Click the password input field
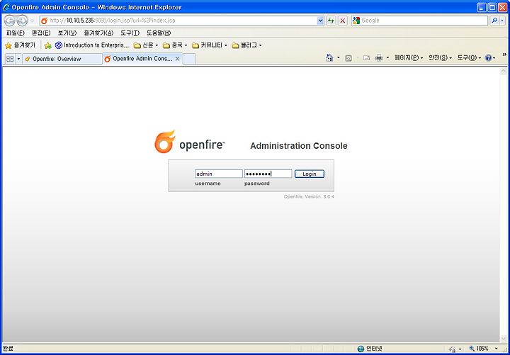 pos(268,174)
